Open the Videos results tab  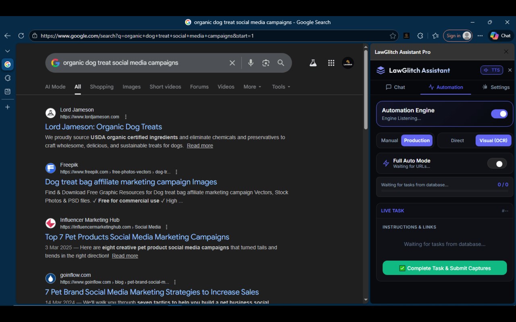(x=226, y=87)
